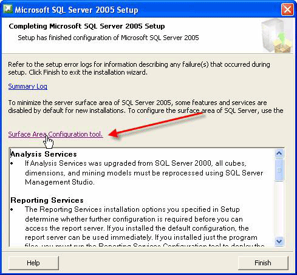Click the empty scrollbar track below thumb
This screenshot has height=275, width=297.
(x=279, y=209)
